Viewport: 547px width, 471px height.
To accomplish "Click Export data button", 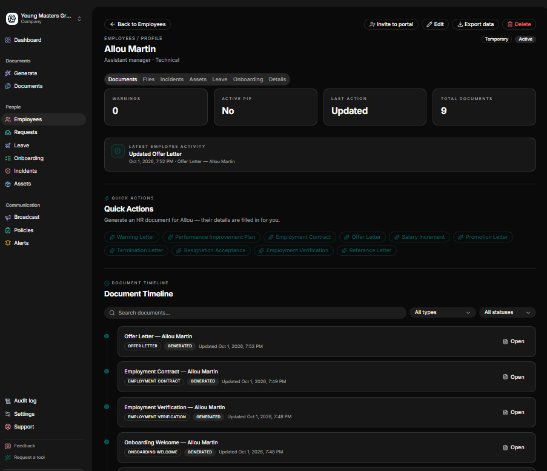I will [x=476, y=24].
